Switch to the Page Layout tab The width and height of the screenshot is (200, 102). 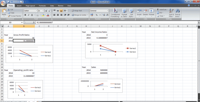30,6
